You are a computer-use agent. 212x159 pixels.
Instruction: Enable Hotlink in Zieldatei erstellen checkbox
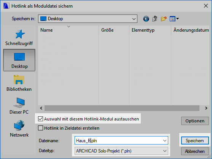click(40, 128)
